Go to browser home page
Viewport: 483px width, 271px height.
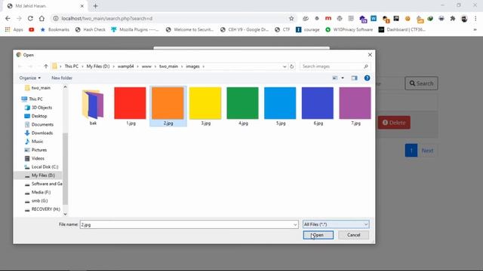(42, 18)
